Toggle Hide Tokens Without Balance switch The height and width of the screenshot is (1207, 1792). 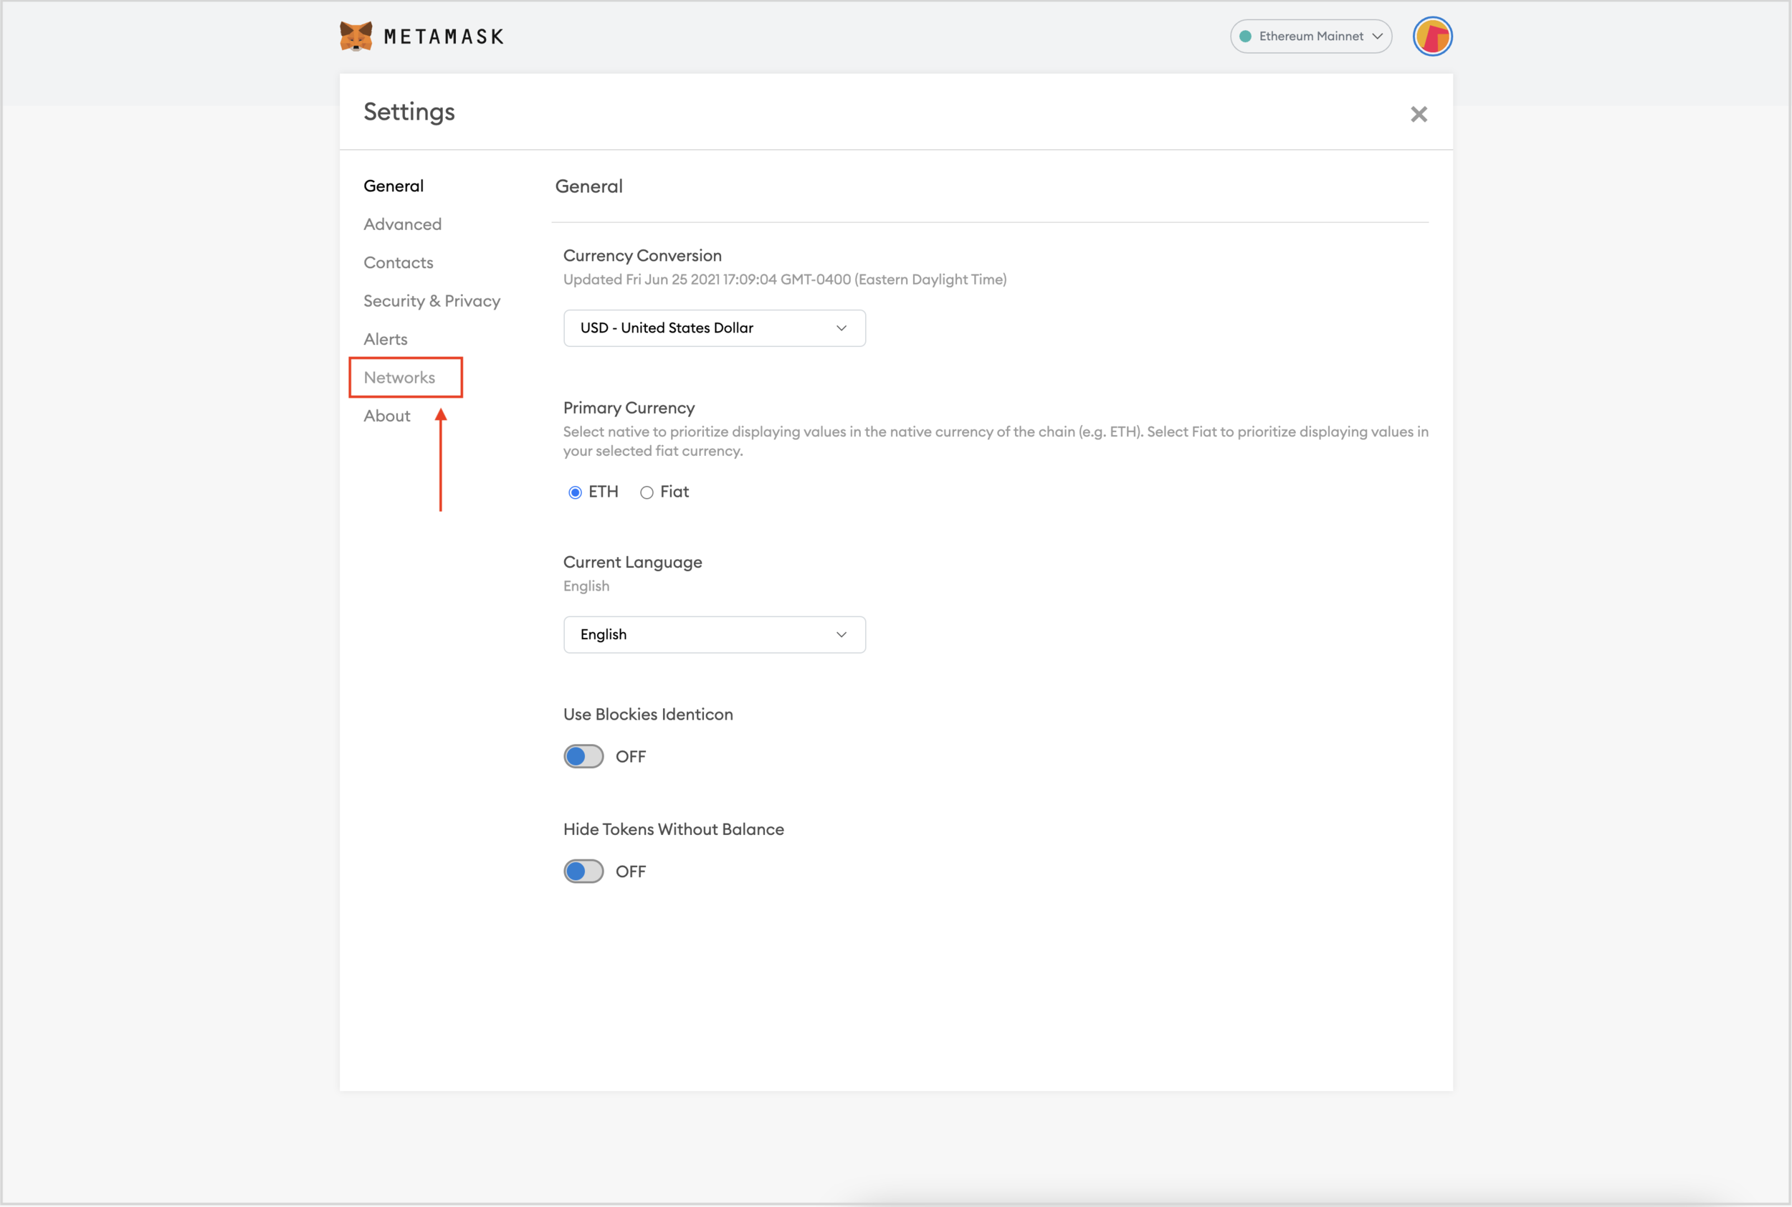point(583,872)
